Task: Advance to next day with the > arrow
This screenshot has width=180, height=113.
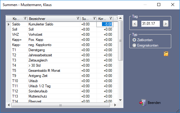Action: point(166,24)
